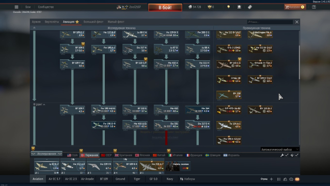This screenshot has width=330, height=186.
Task: Switch to the Вертолёты tab
Action: tap(52, 22)
